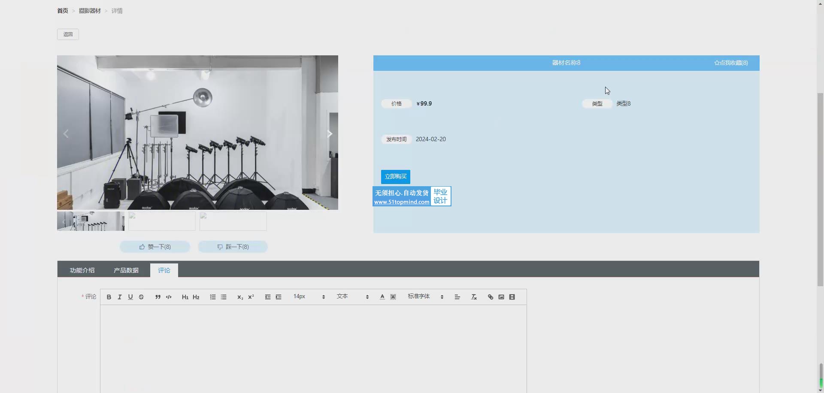Insert a code block in the editor
Image resolution: width=824 pixels, height=393 pixels.
point(169,297)
